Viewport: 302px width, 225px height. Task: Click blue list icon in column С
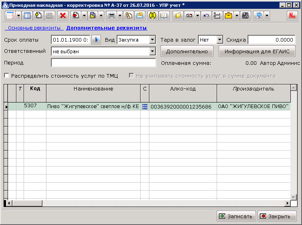coord(145,106)
